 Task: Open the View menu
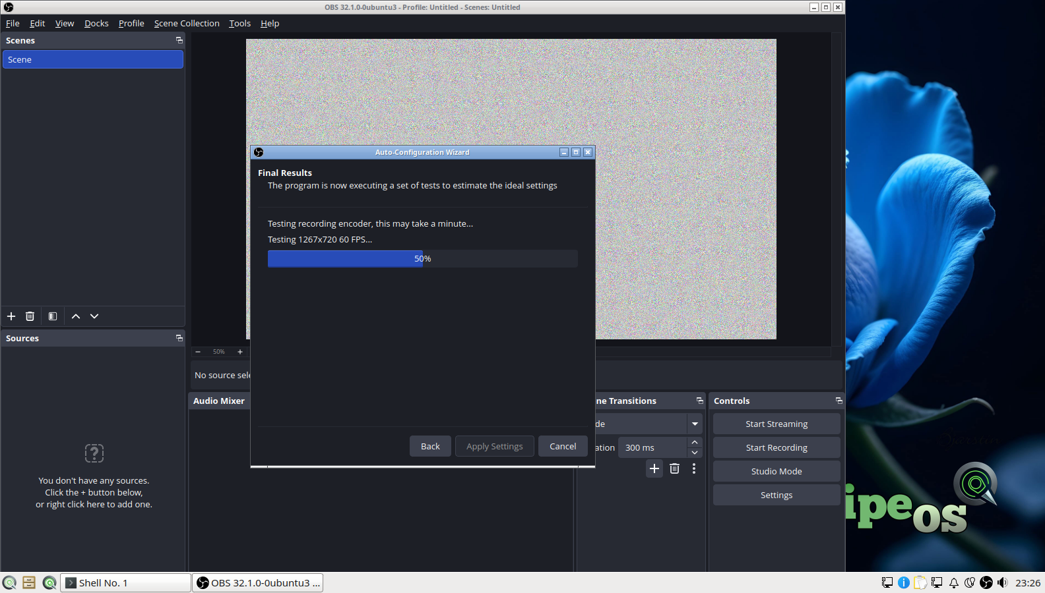pyautogui.click(x=65, y=23)
